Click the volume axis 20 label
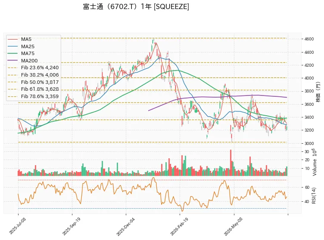Screen dimensions: 324x240 click(307, 160)
